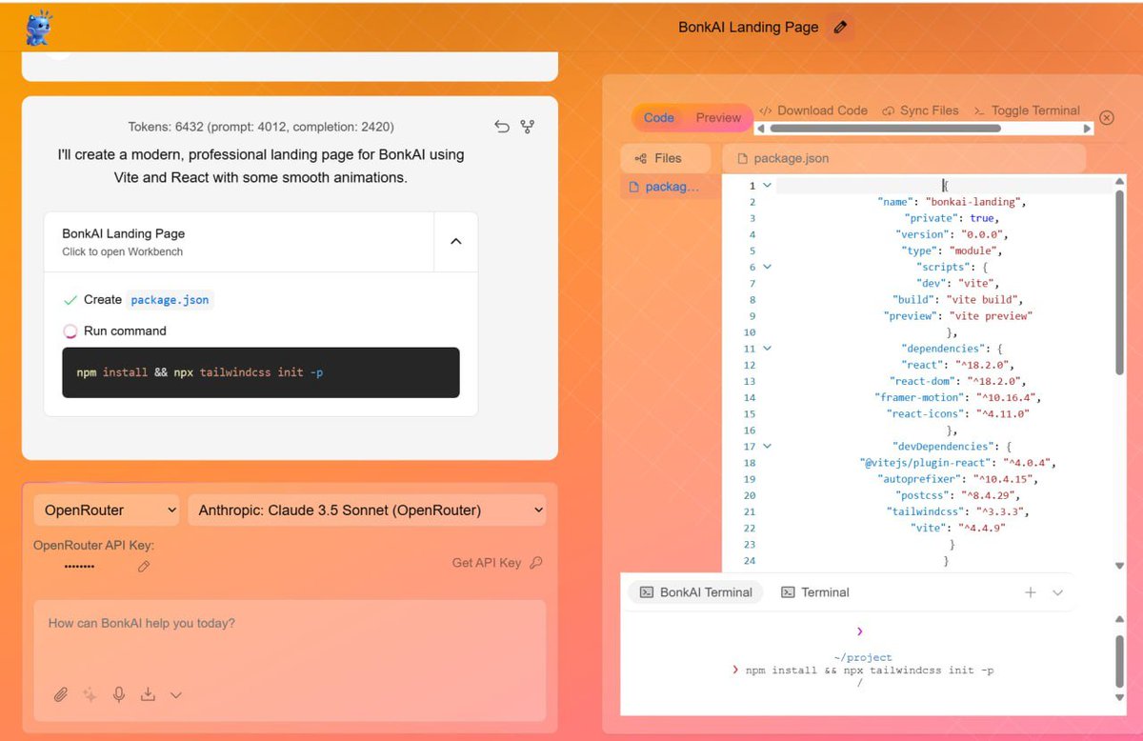Click the Get API Key link

tap(487, 563)
